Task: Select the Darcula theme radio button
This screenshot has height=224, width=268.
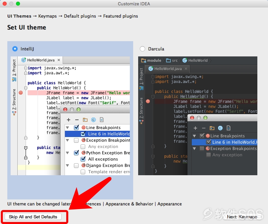Action: [x=142, y=49]
